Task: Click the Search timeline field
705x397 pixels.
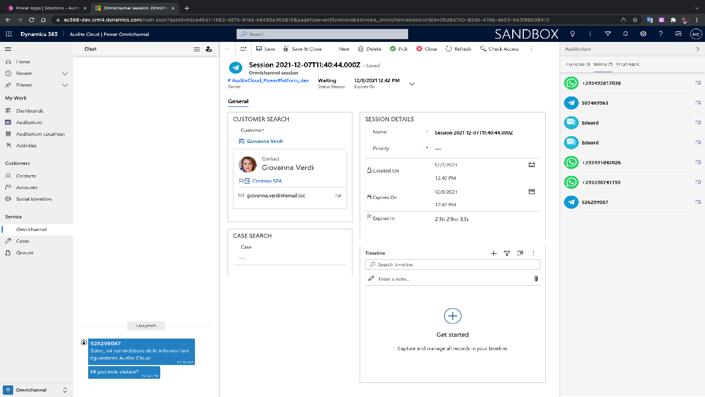Action: coord(453,265)
